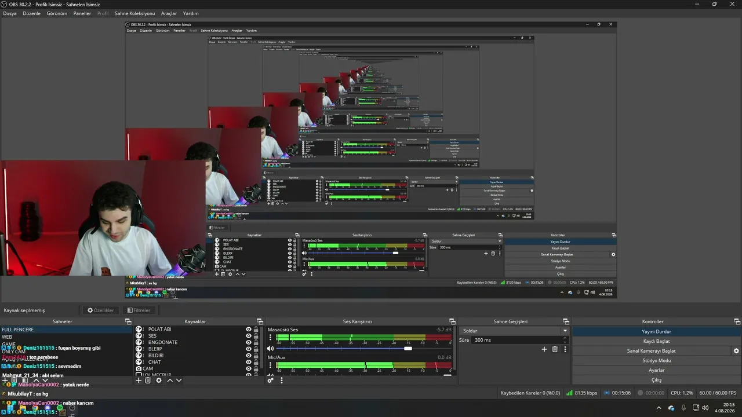Click the Çıkış exit button

tap(656, 380)
